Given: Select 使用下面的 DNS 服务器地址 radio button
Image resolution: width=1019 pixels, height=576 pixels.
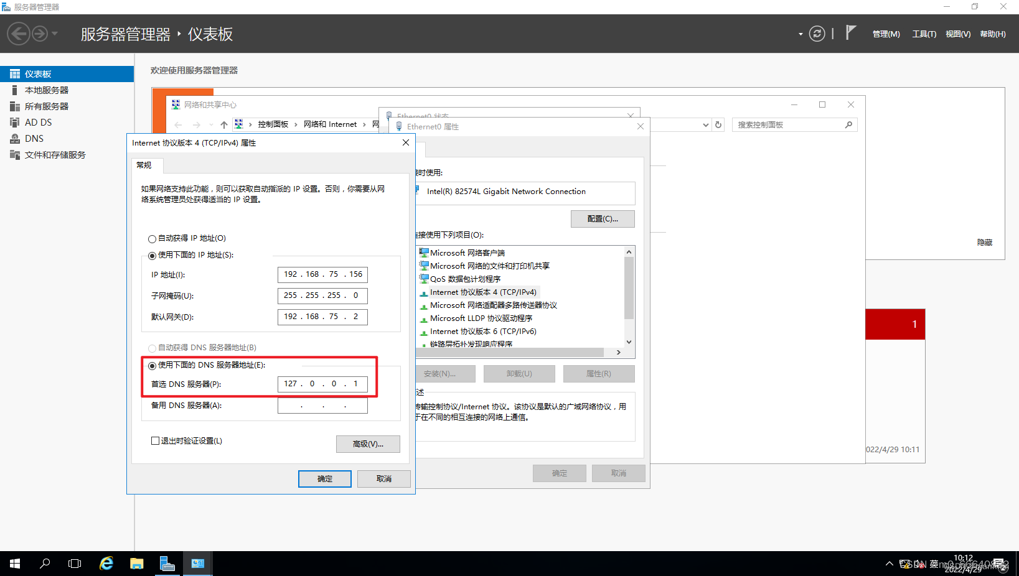Looking at the screenshot, I should pyautogui.click(x=152, y=366).
